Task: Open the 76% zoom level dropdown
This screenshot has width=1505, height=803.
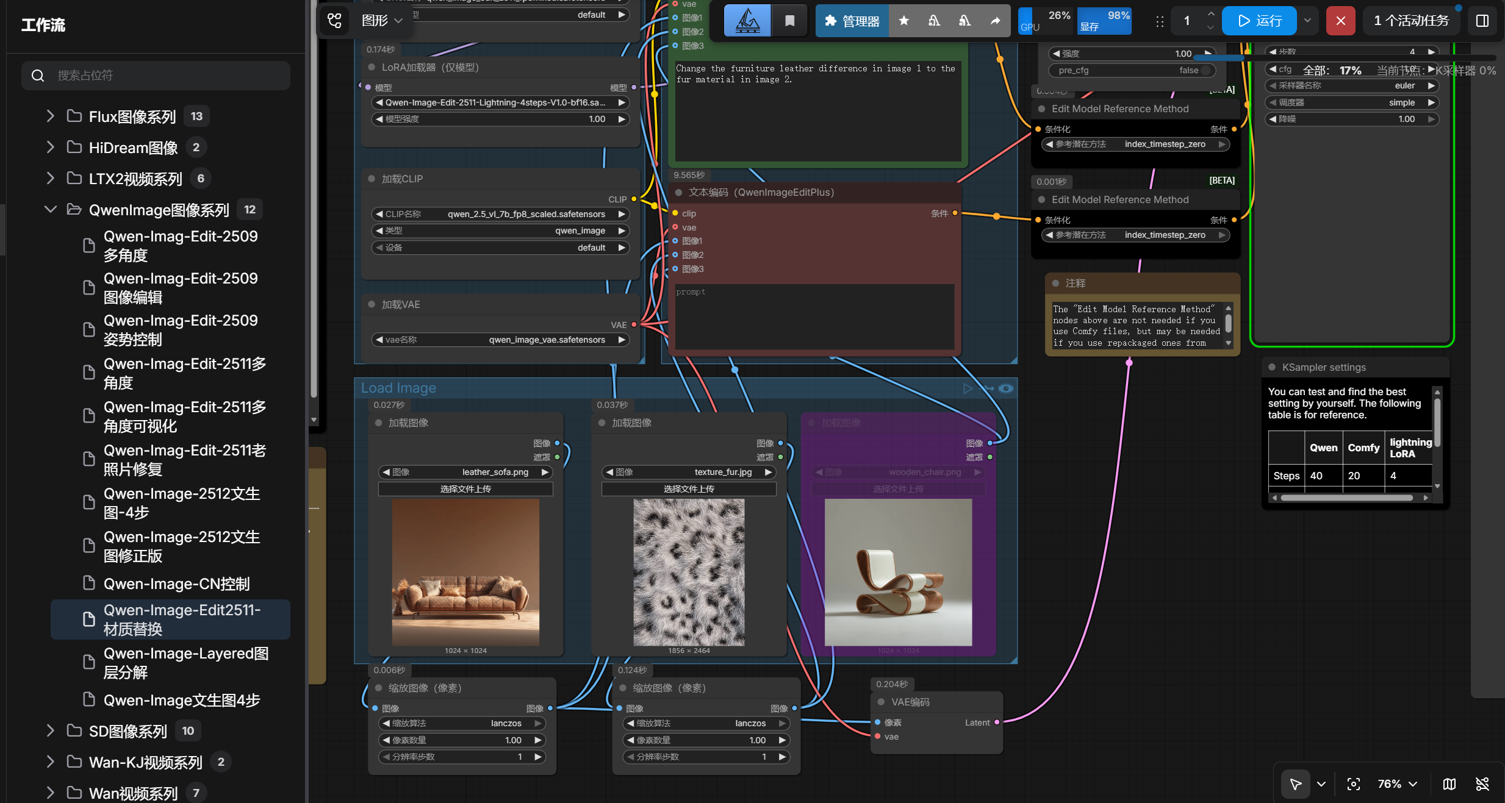Action: [x=1396, y=784]
